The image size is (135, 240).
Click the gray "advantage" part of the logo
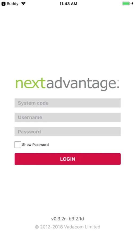coord(81,84)
